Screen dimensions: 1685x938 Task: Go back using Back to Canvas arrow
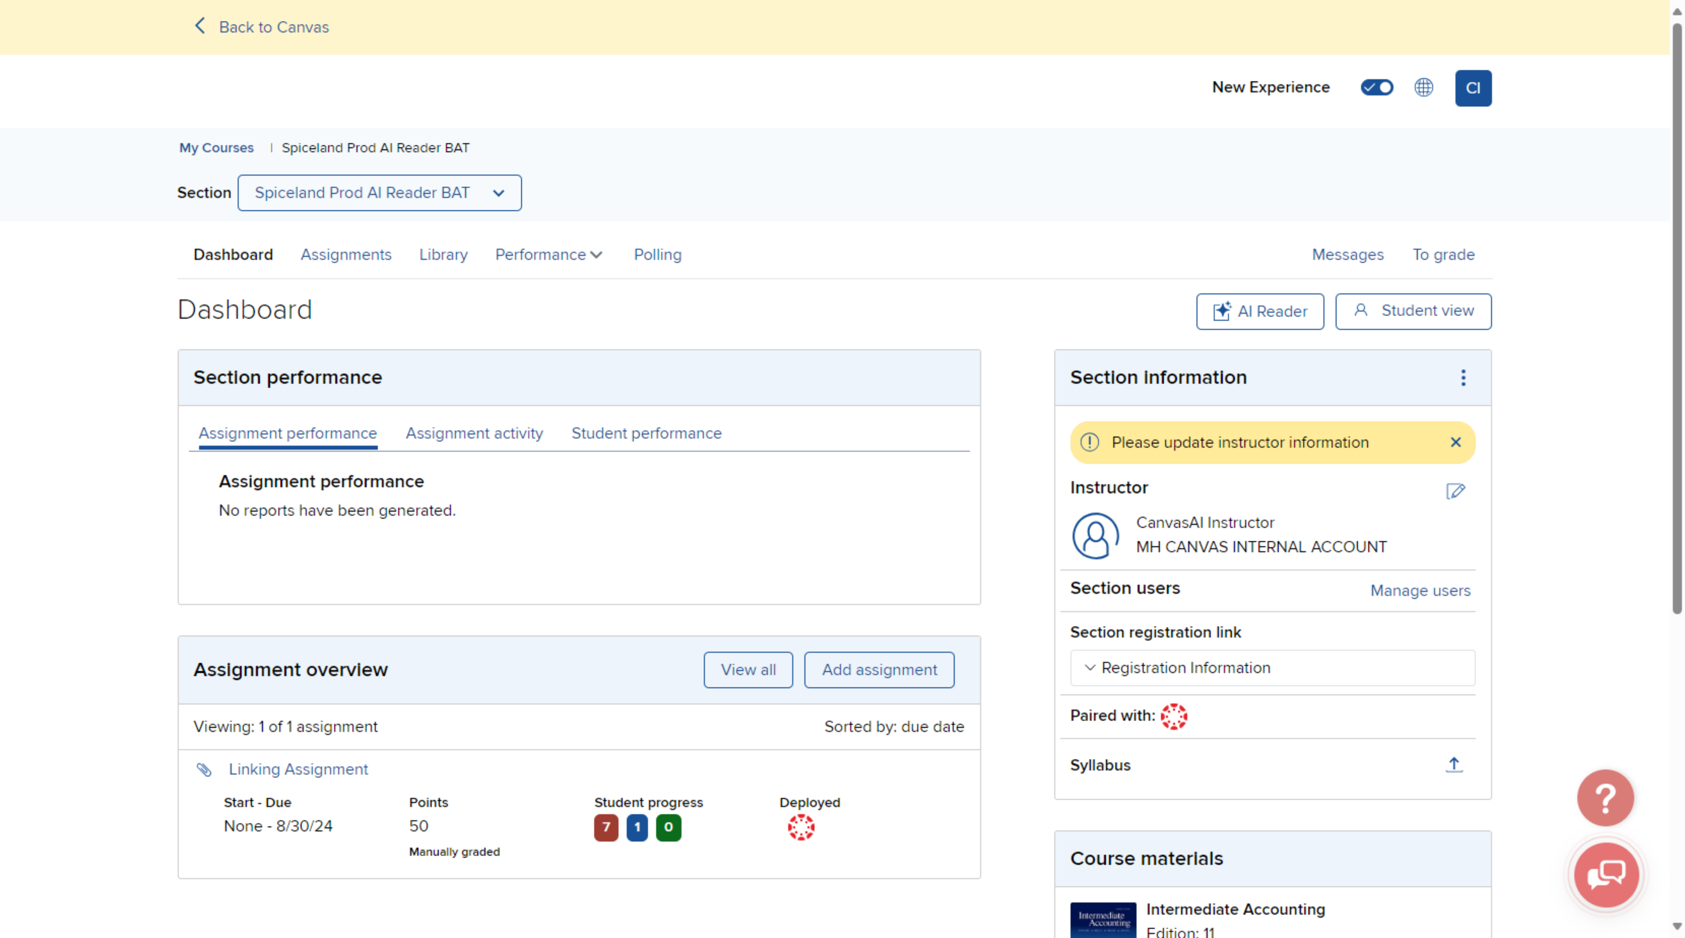(200, 26)
